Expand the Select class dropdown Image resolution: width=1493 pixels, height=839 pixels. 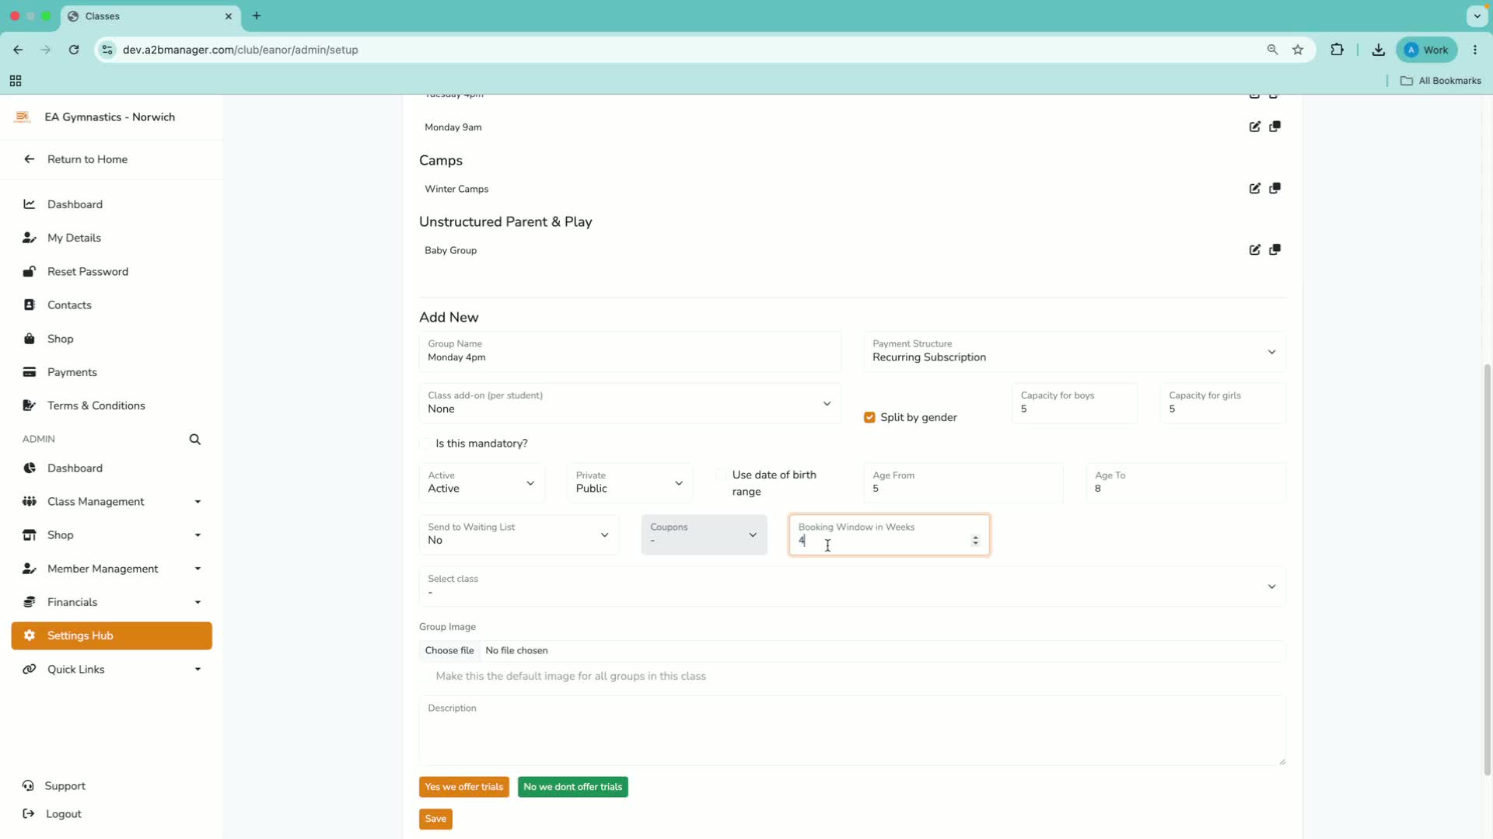(x=851, y=587)
